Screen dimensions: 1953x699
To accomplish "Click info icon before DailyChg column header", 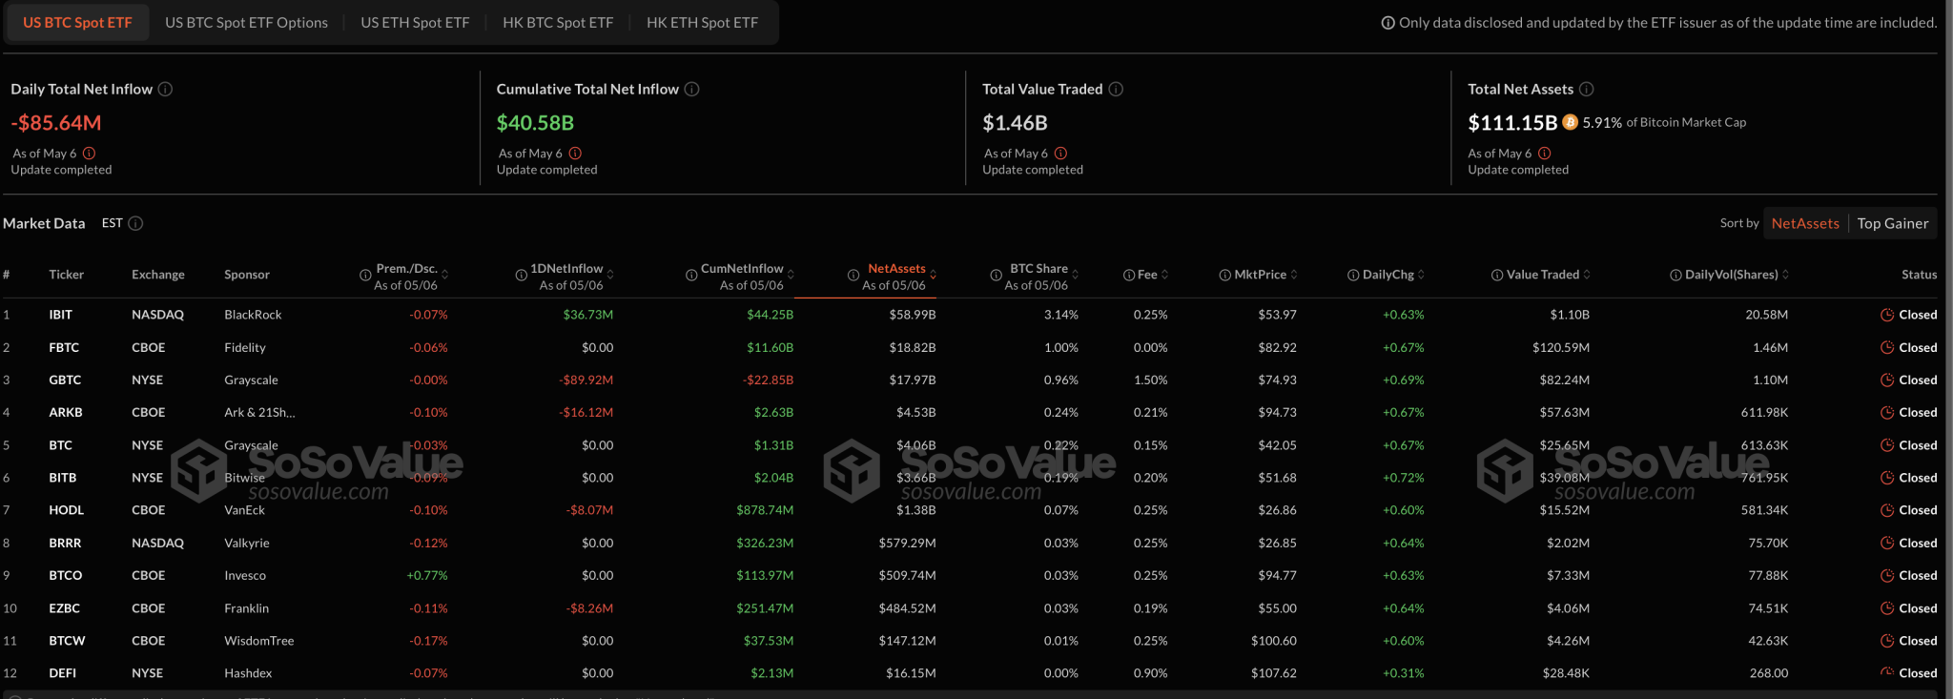I will coord(1353,275).
